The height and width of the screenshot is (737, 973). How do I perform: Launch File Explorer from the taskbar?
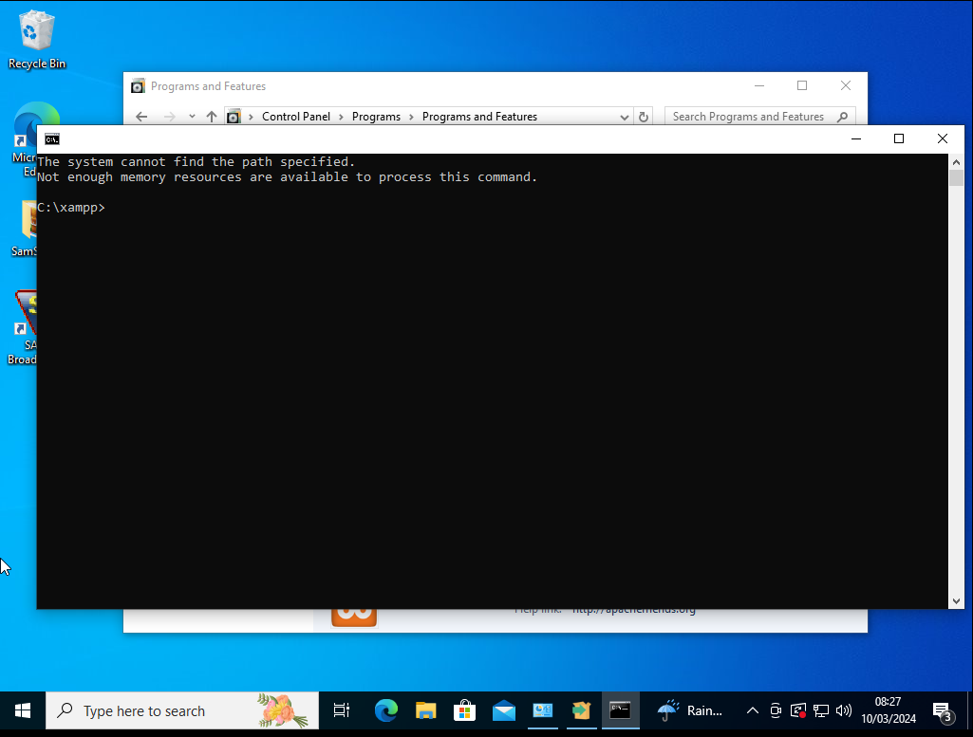(425, 710)
